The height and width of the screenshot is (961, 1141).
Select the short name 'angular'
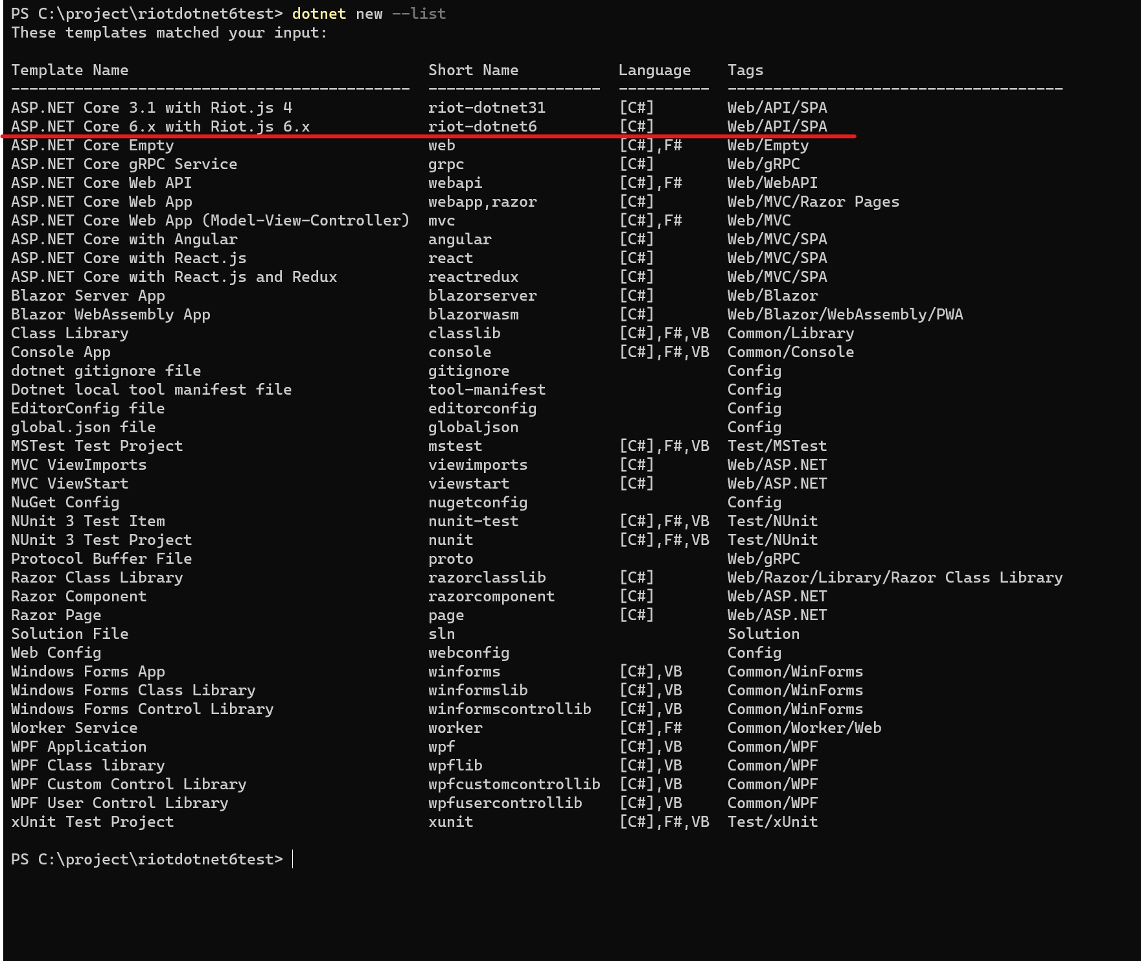[459, 239]
